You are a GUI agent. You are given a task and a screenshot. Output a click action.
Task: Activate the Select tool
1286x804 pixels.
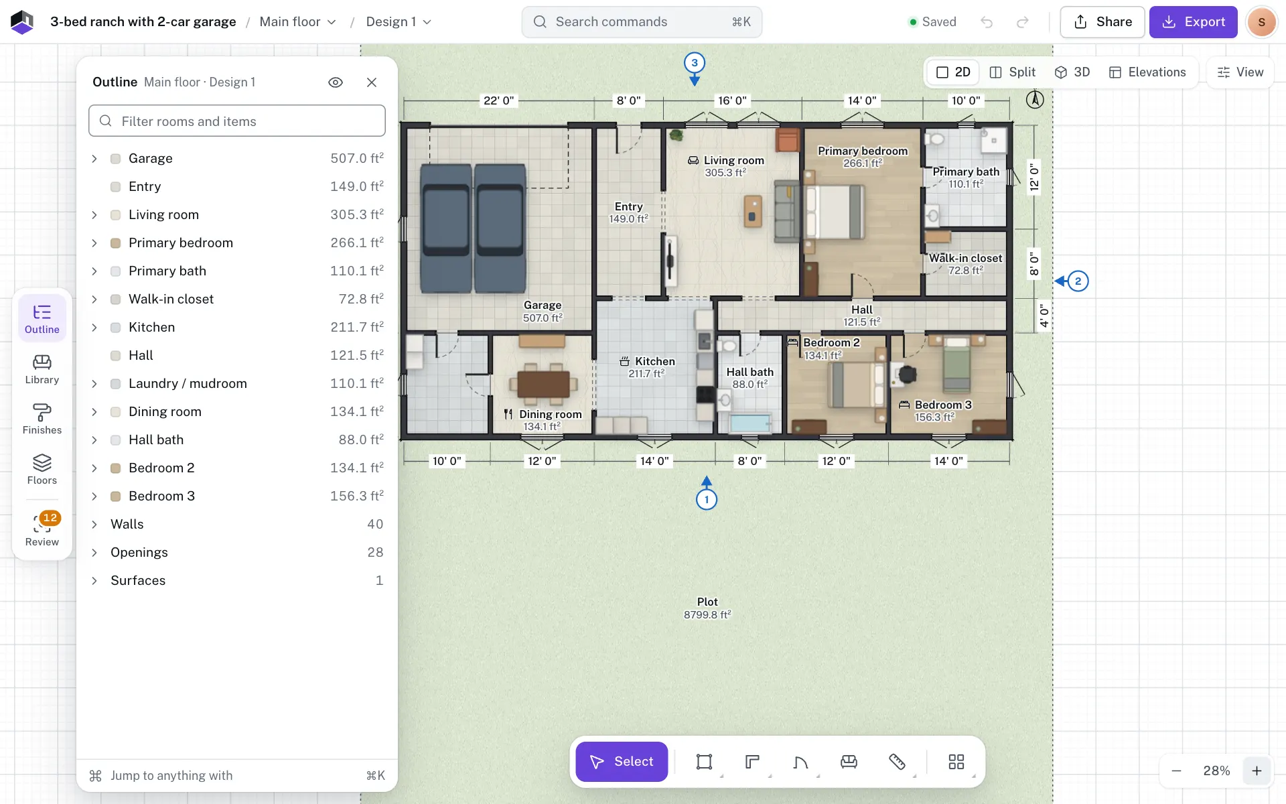click(622, 762)
